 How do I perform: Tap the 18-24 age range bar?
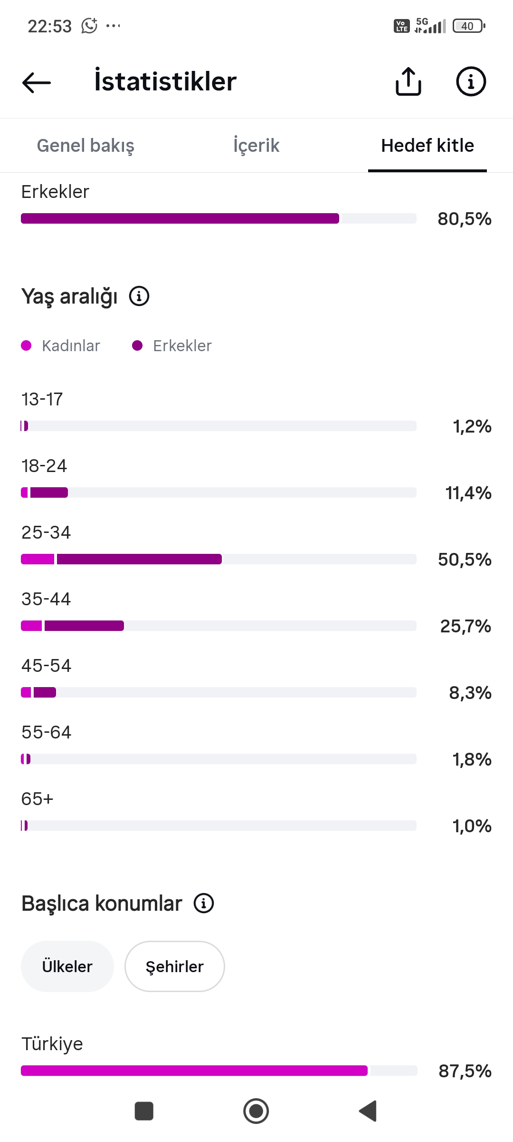click(218, 492)
